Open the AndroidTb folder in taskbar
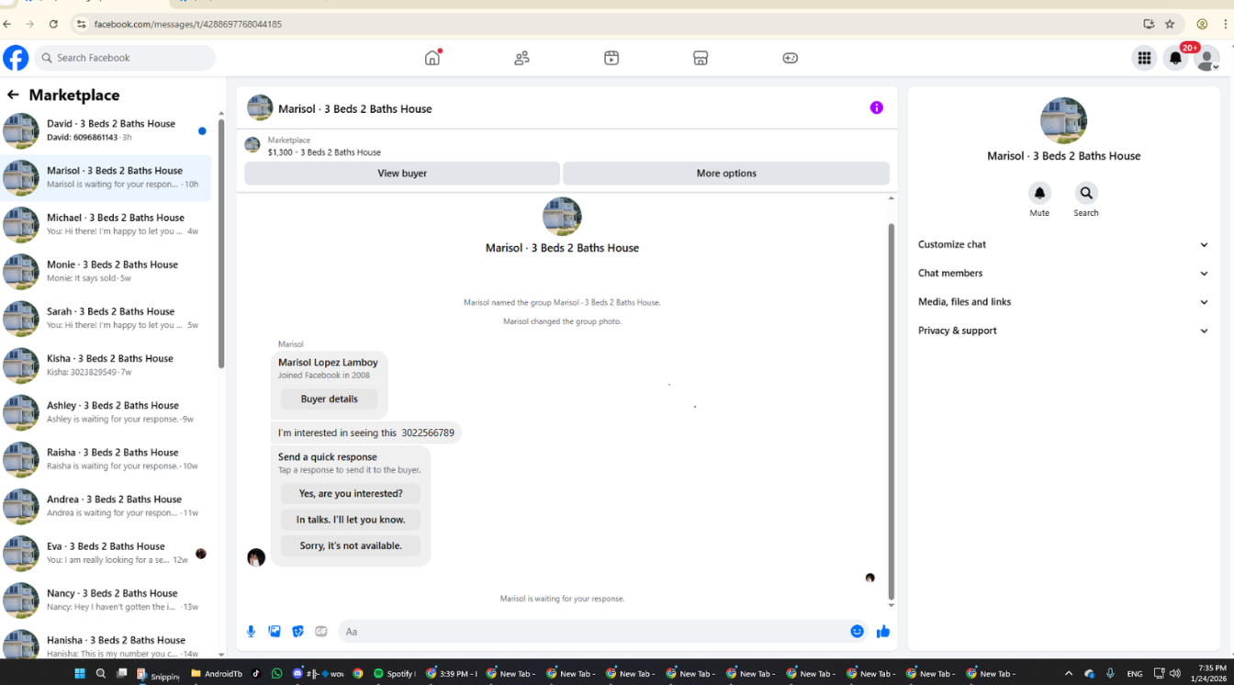The width and height of the screenshot is (1234, 685). click(x=217, y=674)
